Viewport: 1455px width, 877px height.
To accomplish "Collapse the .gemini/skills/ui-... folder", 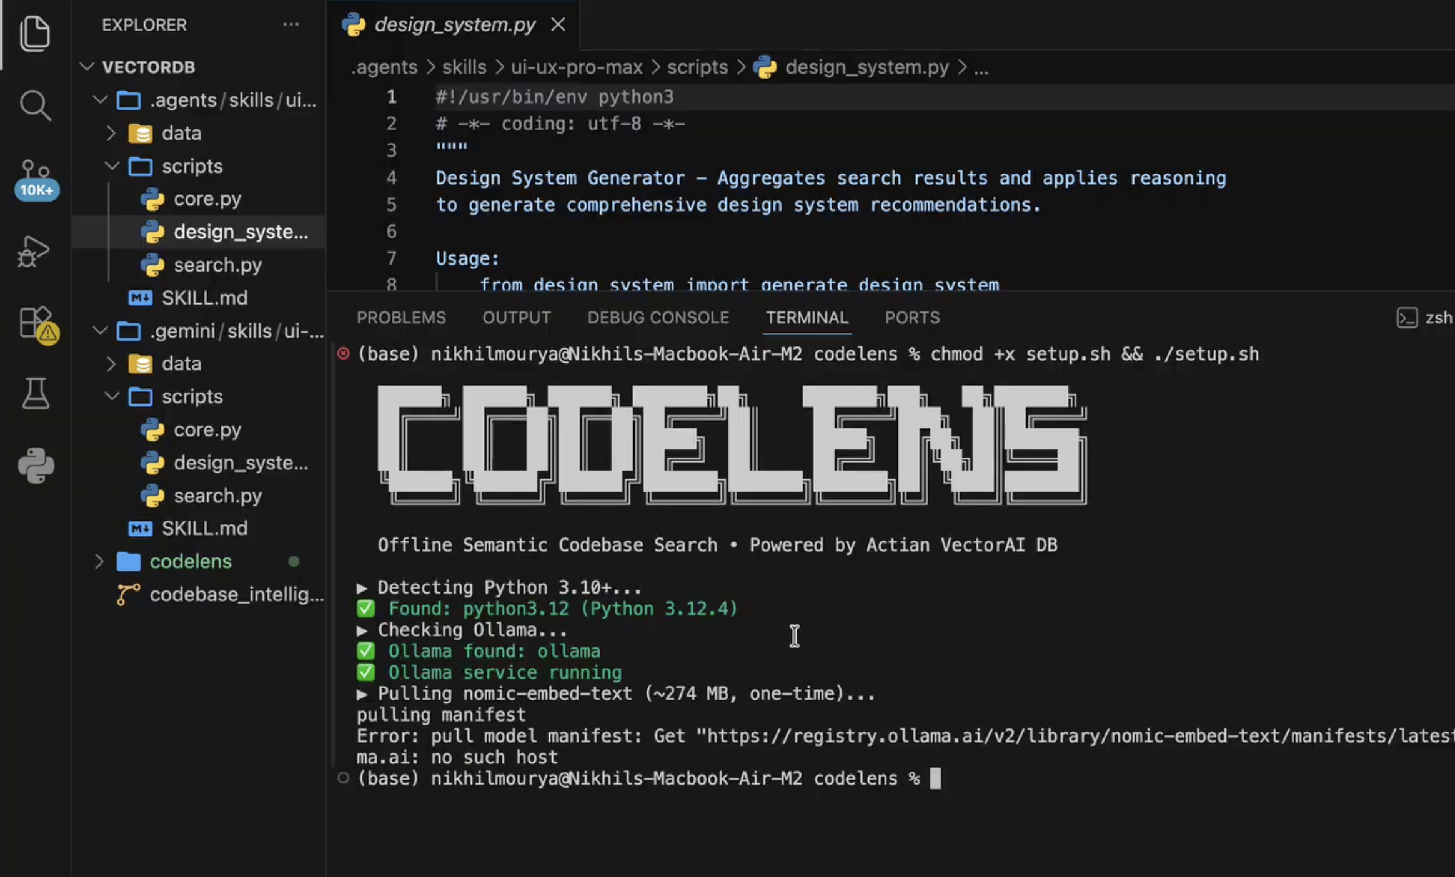I will (x=100, y=330).
